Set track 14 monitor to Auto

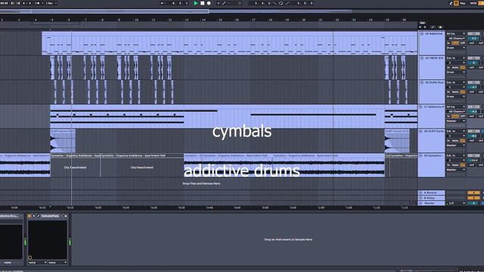(455, 43)
